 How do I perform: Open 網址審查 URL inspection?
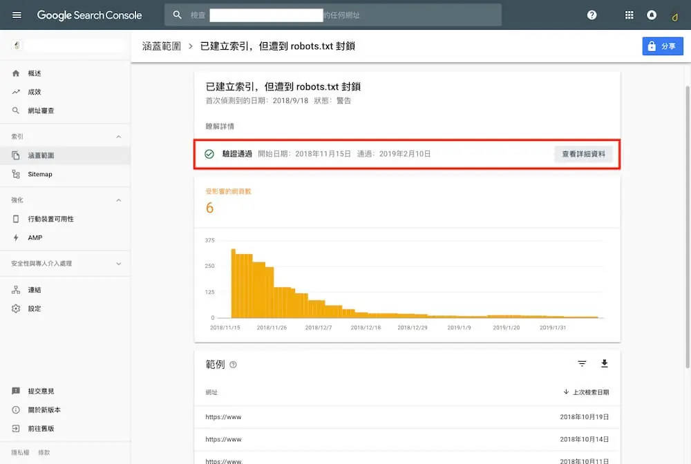click(65, 110)
